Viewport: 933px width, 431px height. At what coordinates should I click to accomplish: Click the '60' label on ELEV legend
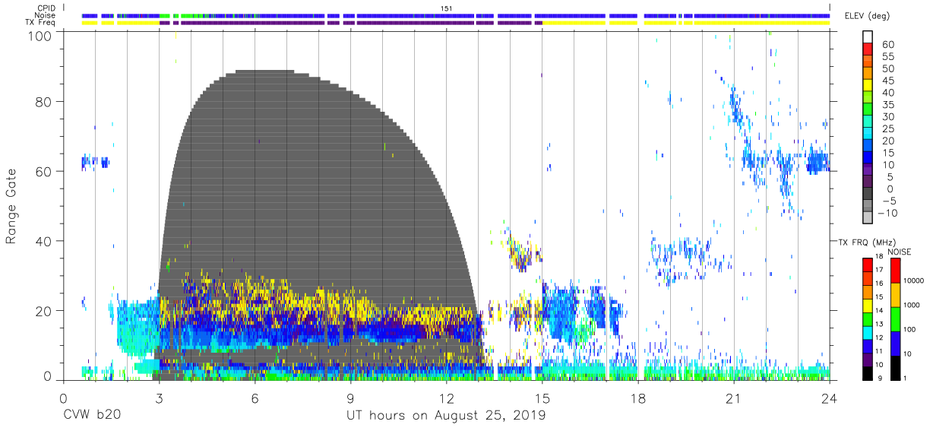pos(888,45)
